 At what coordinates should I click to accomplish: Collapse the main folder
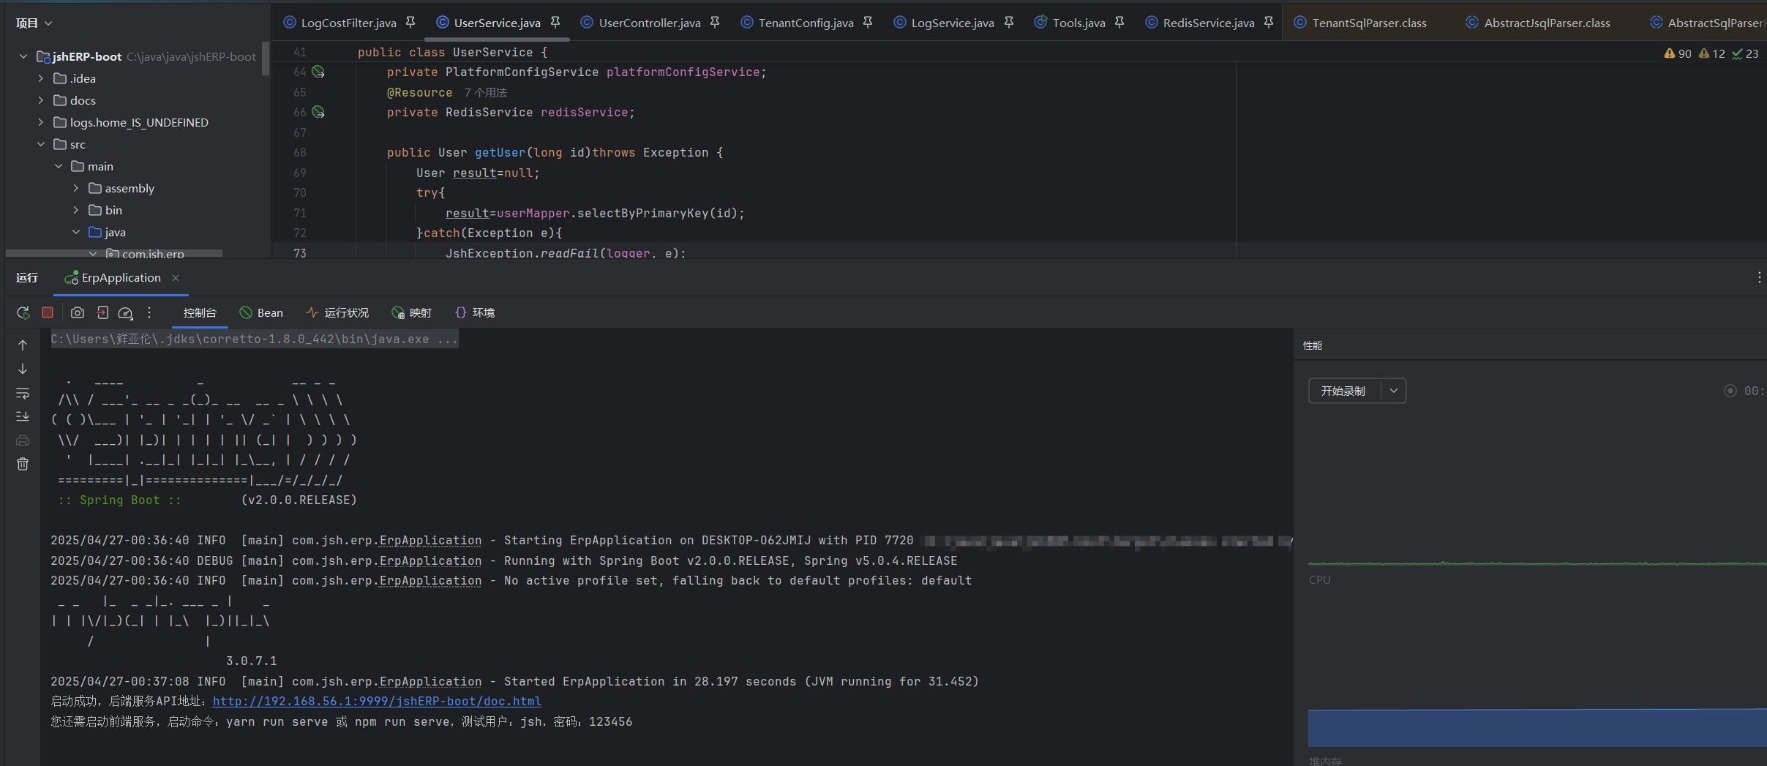click(59, 166)
